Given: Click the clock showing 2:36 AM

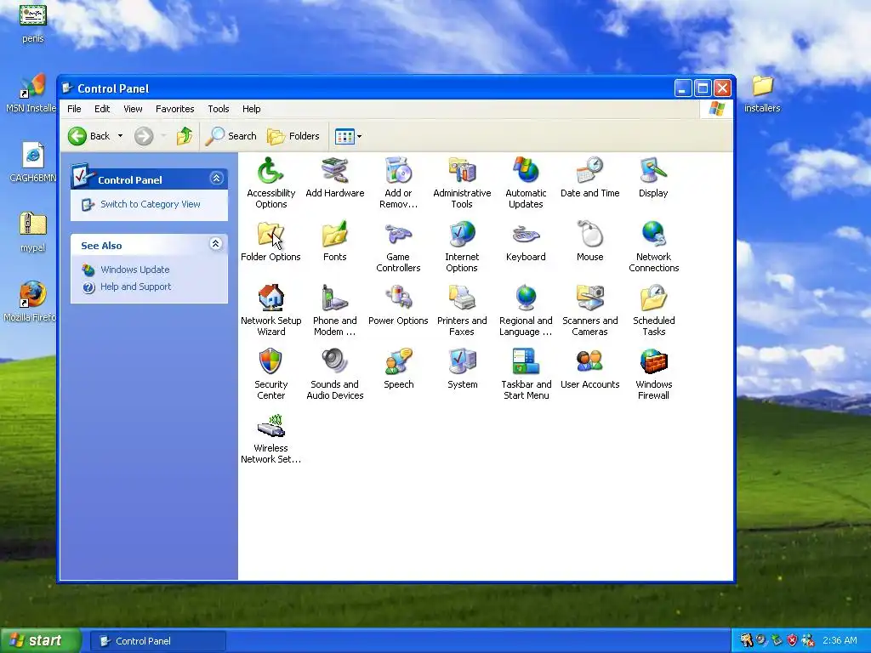Looking at the screenshot, I should [840, 641].
